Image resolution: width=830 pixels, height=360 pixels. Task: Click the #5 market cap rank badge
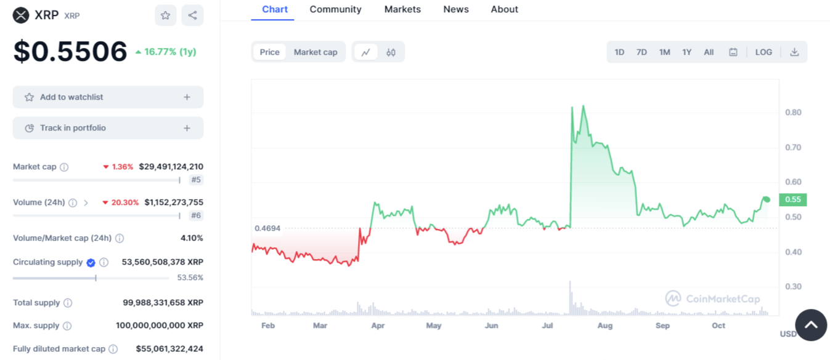click(196, 180)
